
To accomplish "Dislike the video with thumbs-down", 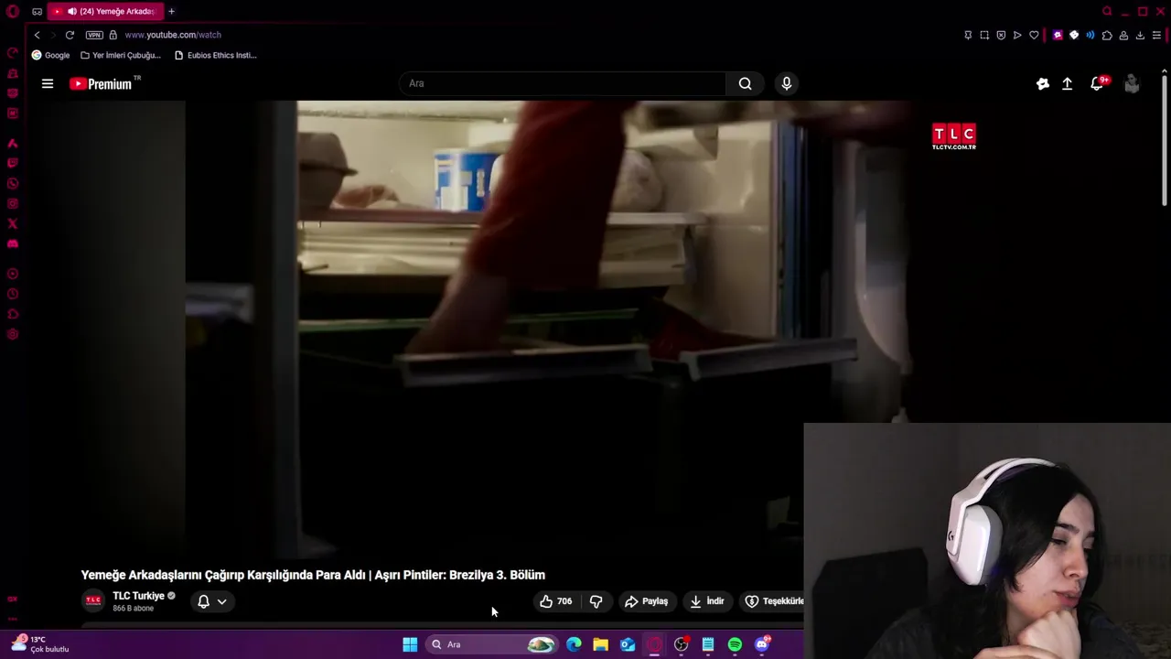I will click(596, 601).
